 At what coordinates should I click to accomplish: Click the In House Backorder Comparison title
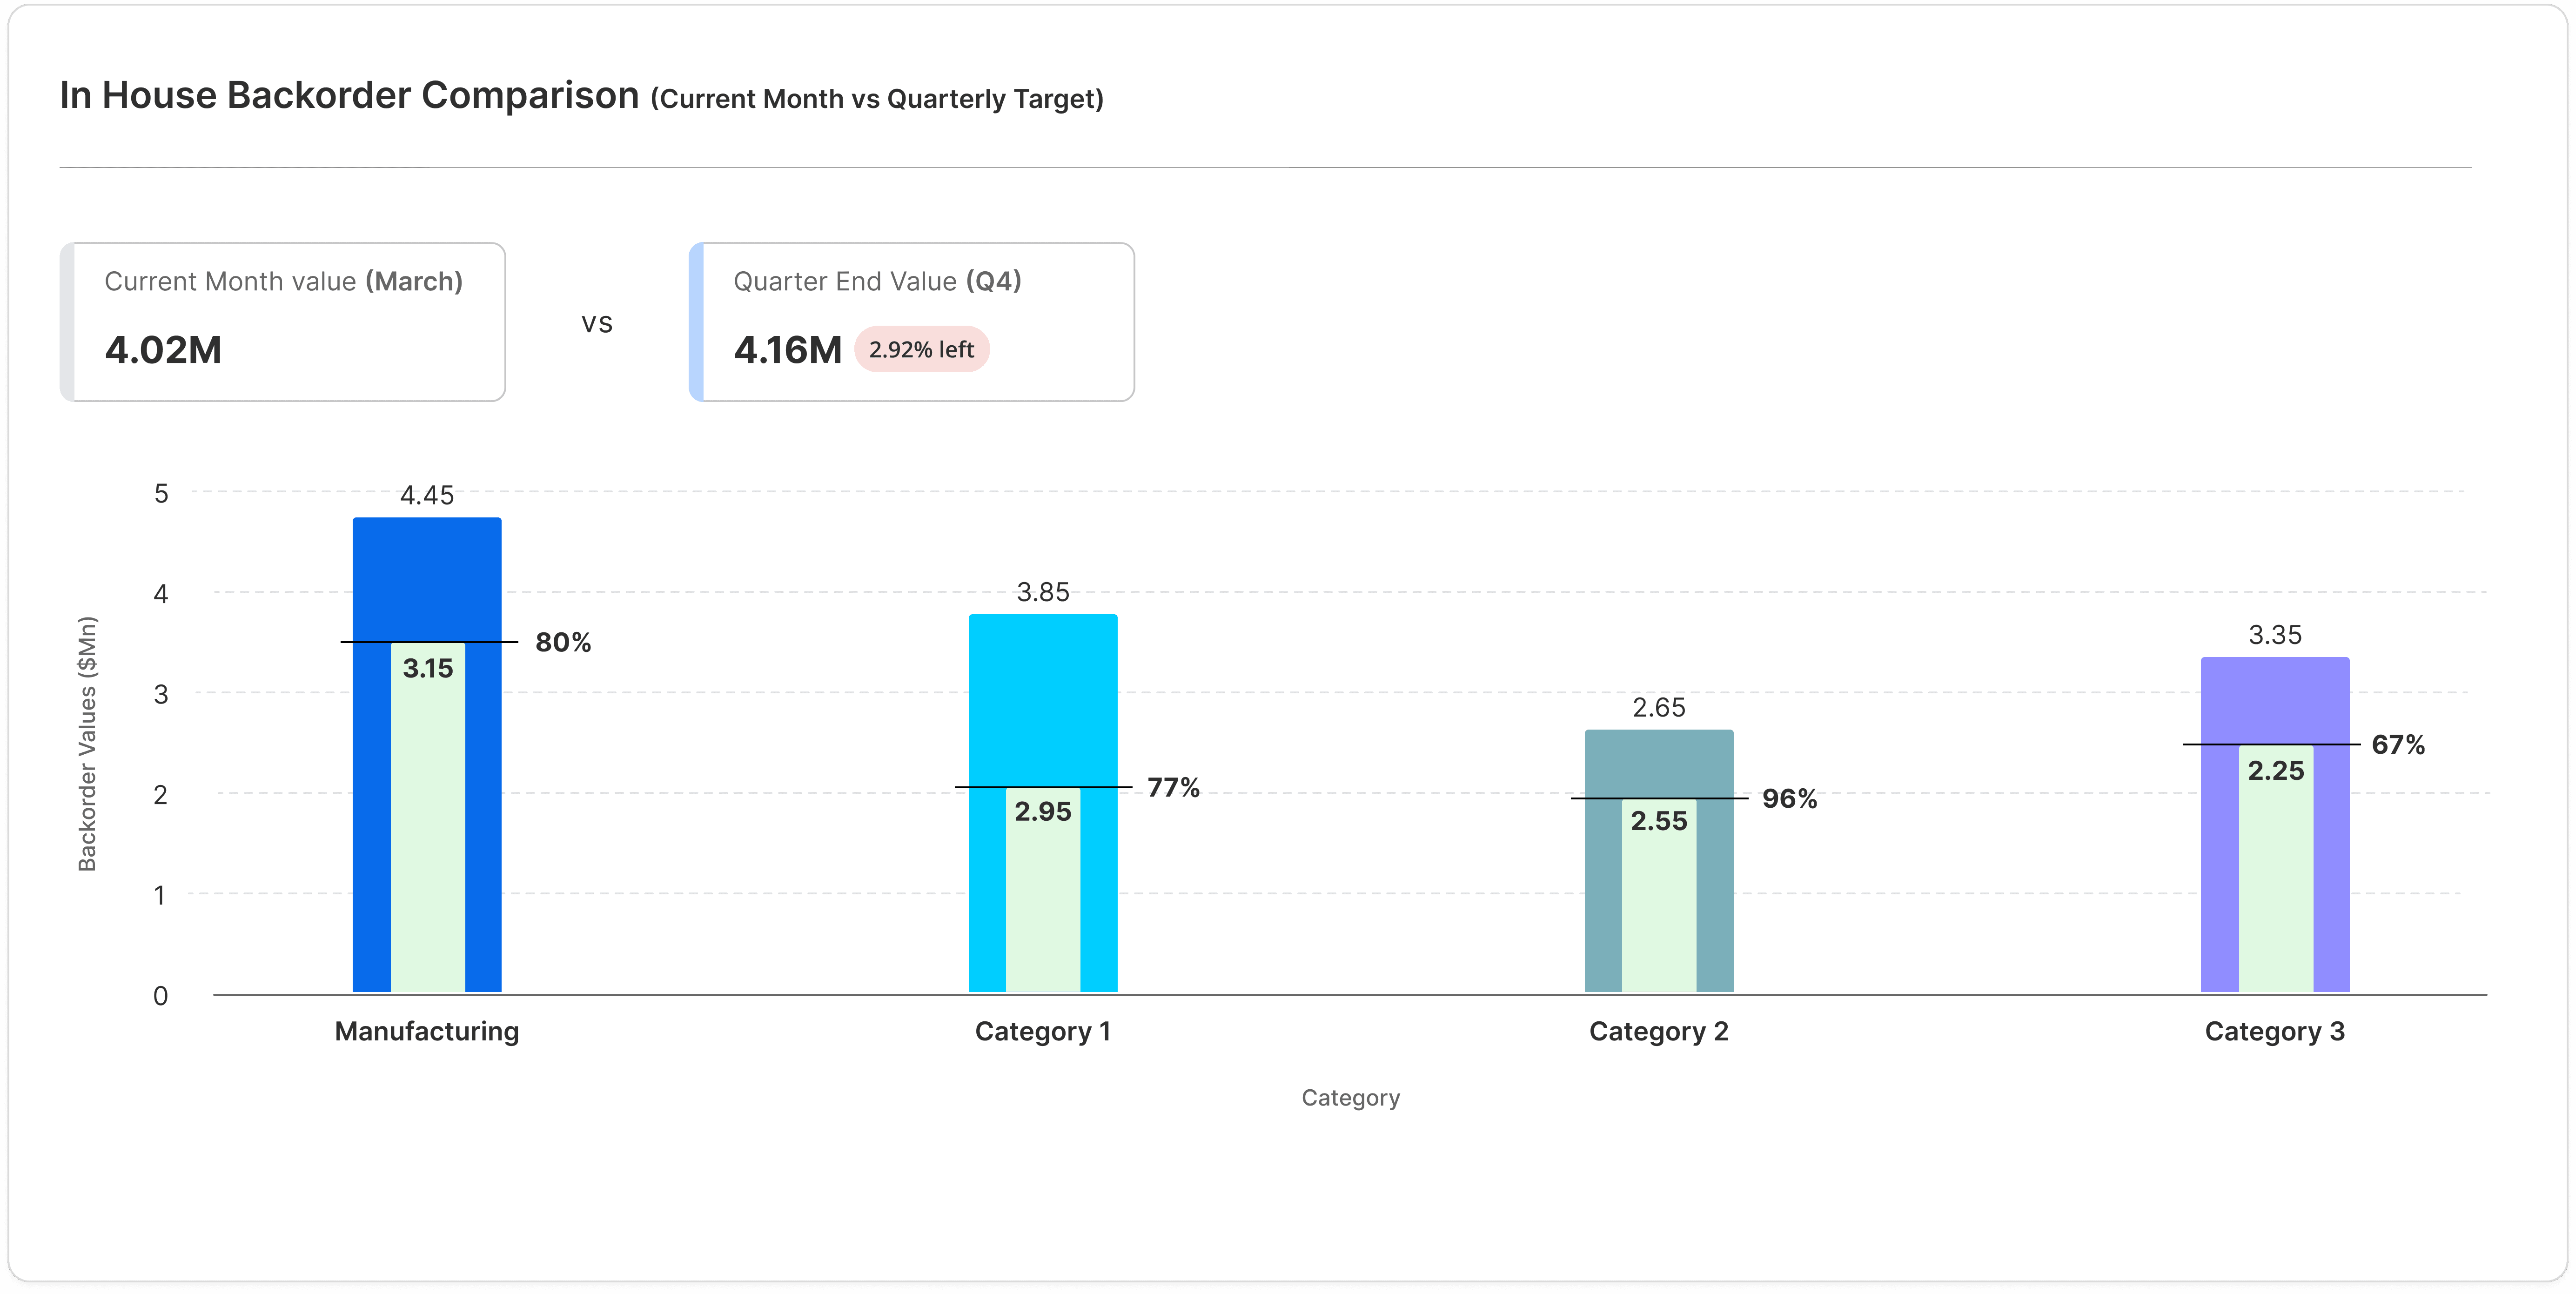tap(349, 95)
